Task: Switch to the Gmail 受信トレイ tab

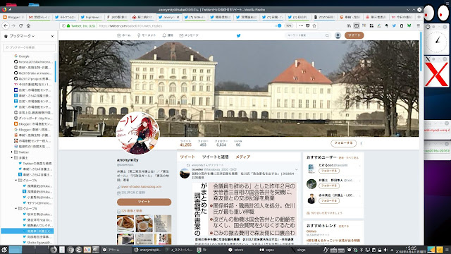Action: point(39,17)
